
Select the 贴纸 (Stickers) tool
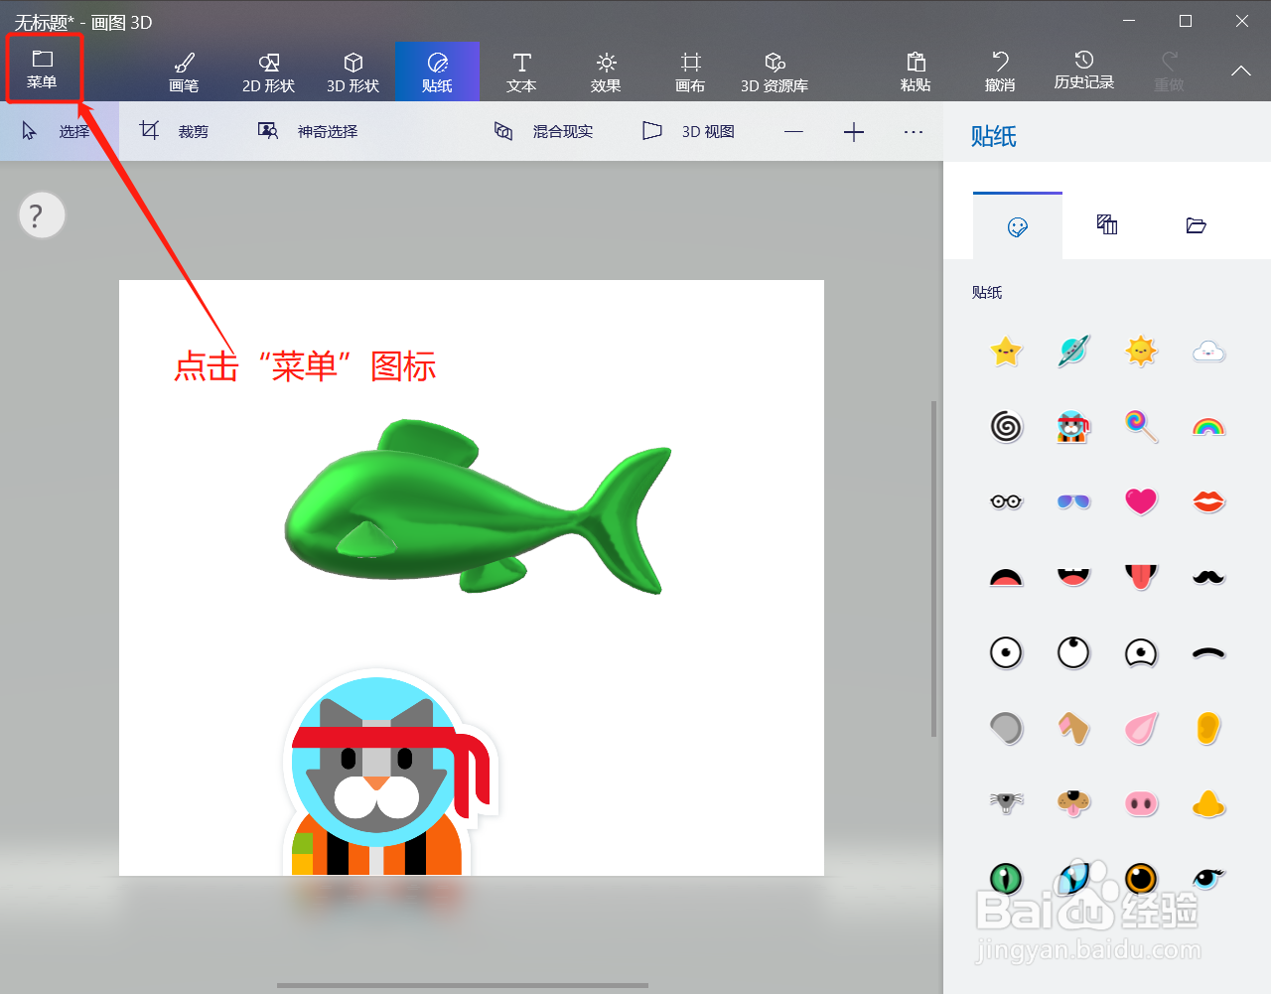(x=437, y=71)
